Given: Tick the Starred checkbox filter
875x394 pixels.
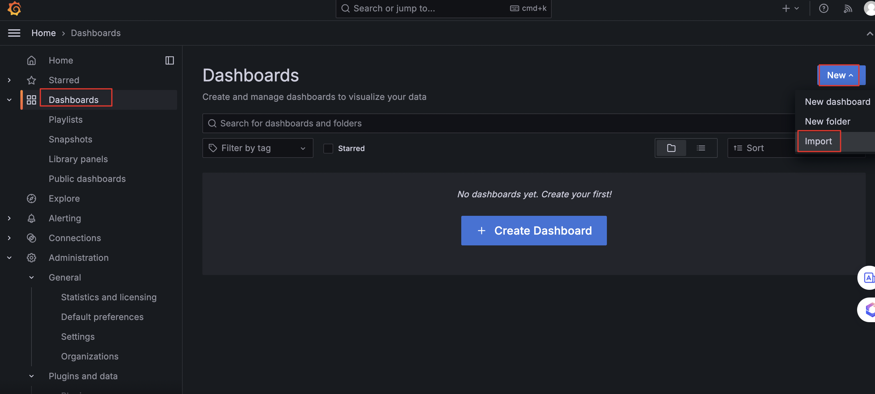Looking at the screenshot, I should (x=328, y=148).
